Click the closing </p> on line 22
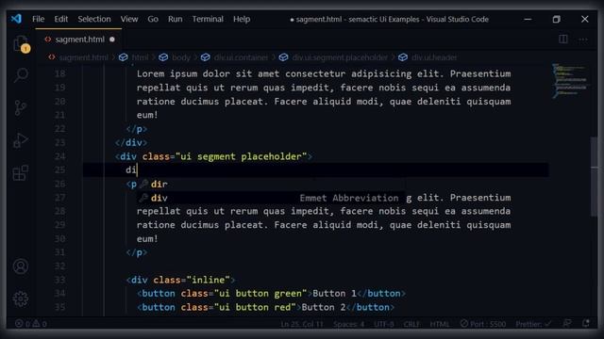The image size is (604, 339). (x=137, y=129)
